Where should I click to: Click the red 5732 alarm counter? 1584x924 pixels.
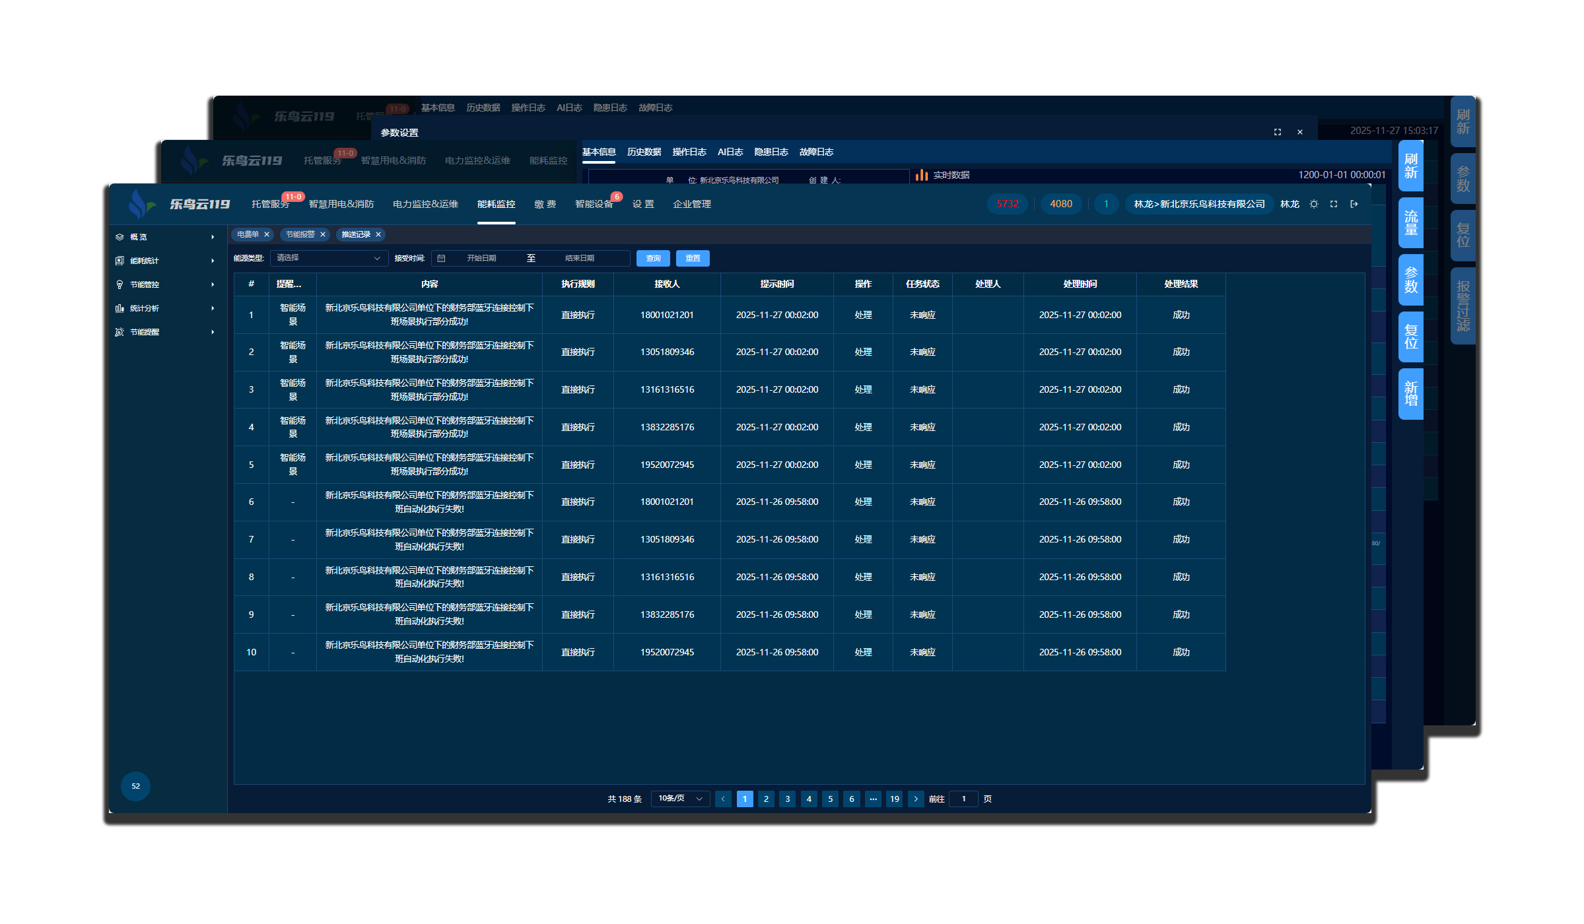[x=1008, y=204]
